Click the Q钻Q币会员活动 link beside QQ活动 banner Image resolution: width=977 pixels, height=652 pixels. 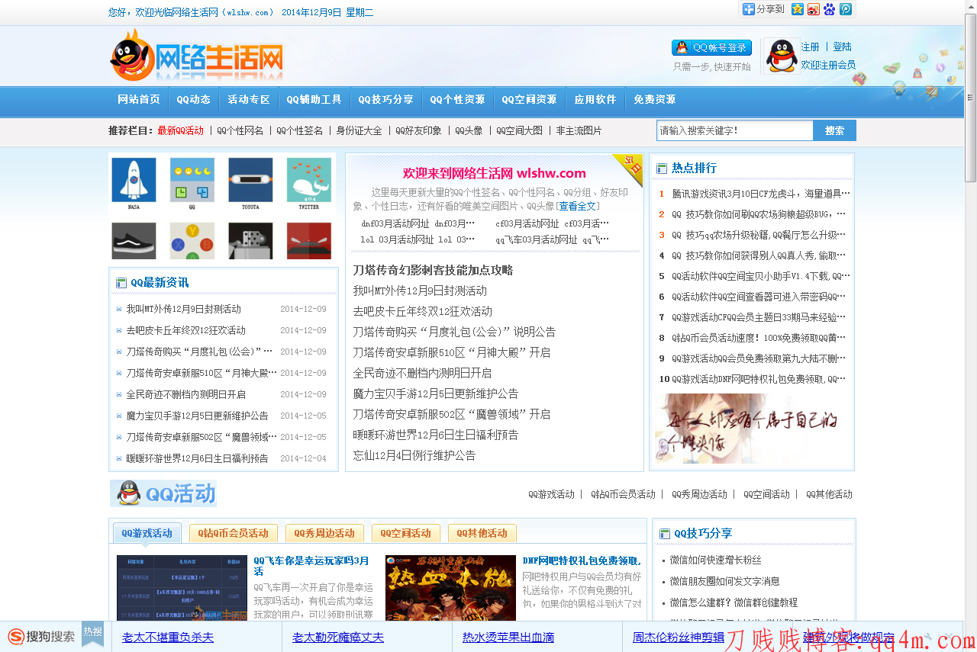[x=623, y=494]
